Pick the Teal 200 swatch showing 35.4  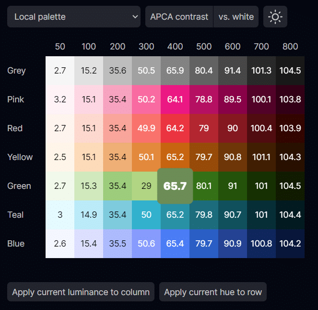(118, 215)
